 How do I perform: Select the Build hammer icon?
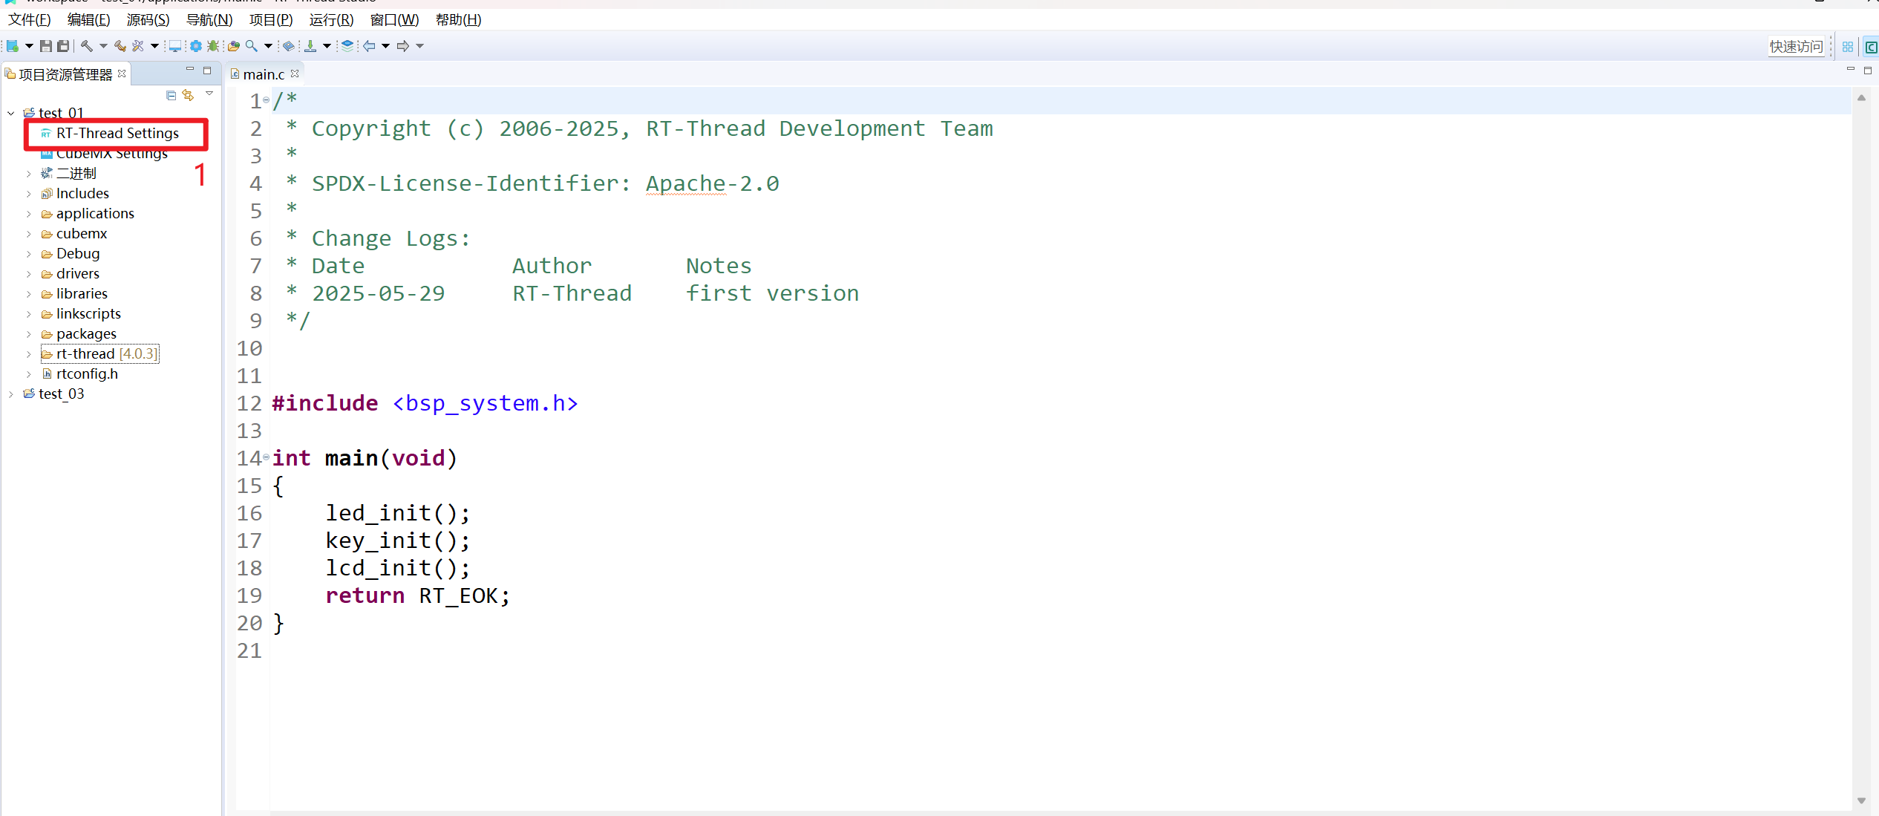point(86,46)
